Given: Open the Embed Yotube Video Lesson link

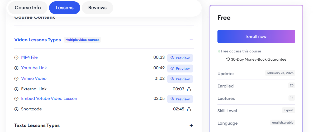Looking at the screenshot, I should (49, 99).
